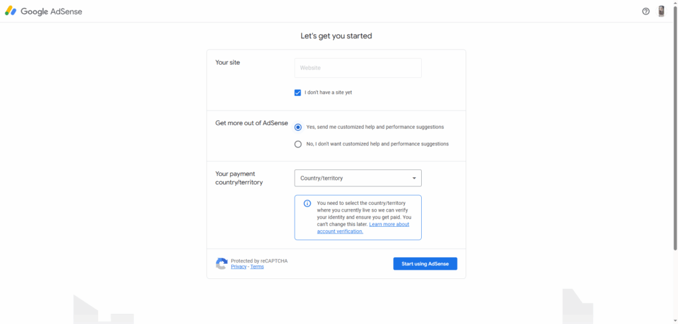Click the info icon in the notice box
Screen dimensions: 678x324
[x=307, y=204]
